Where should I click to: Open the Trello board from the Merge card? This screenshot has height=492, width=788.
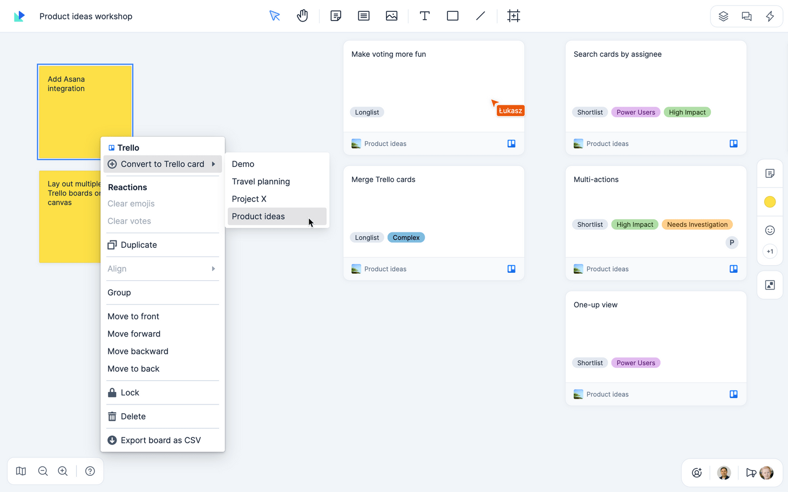pyautogui.click(x=511, y=268)
